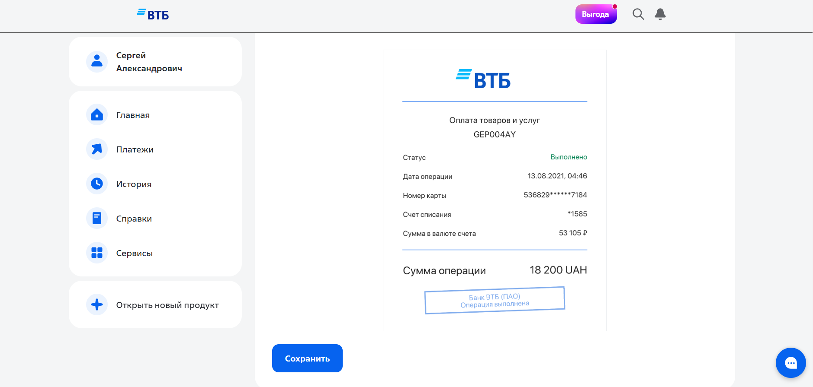Click the Главная home icon
Image resolution: width=813 pixels, height=387 pixels.
[x=97, y=115]
